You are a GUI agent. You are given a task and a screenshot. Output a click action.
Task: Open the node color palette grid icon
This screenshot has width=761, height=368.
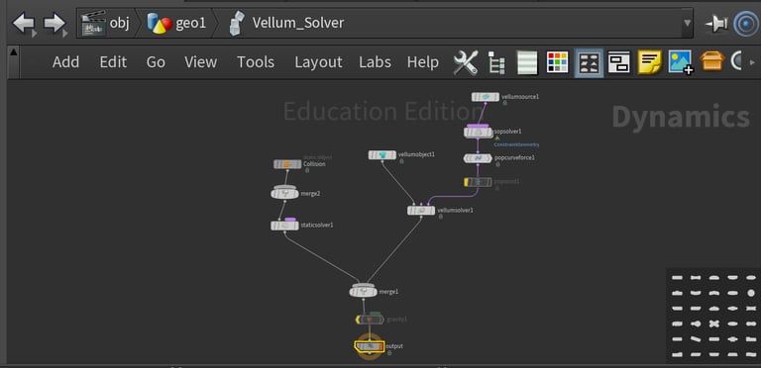click(x=557, y=62)
